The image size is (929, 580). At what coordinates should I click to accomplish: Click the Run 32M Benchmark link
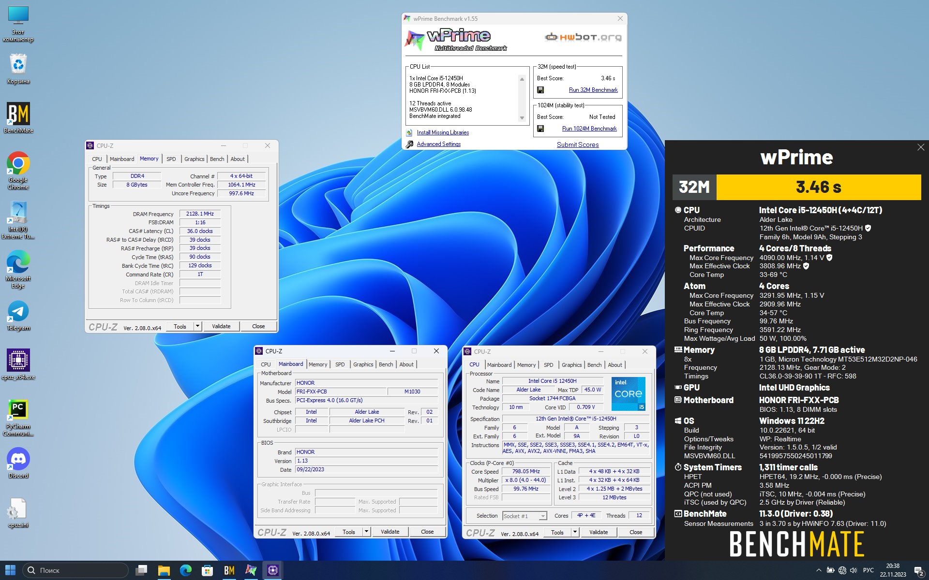click(593, 90)
